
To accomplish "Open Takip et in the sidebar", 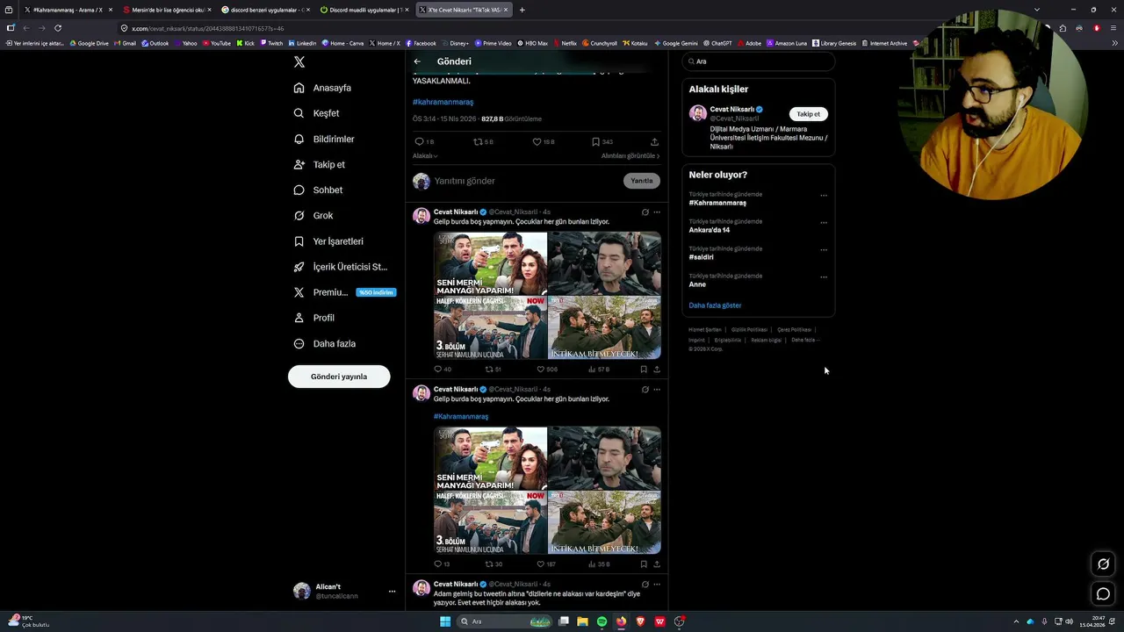I will [319, 164].
